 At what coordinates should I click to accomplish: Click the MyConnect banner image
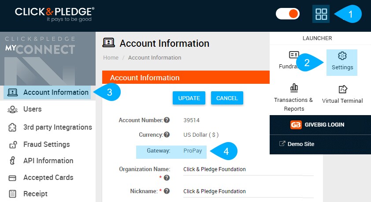point(48,59)
